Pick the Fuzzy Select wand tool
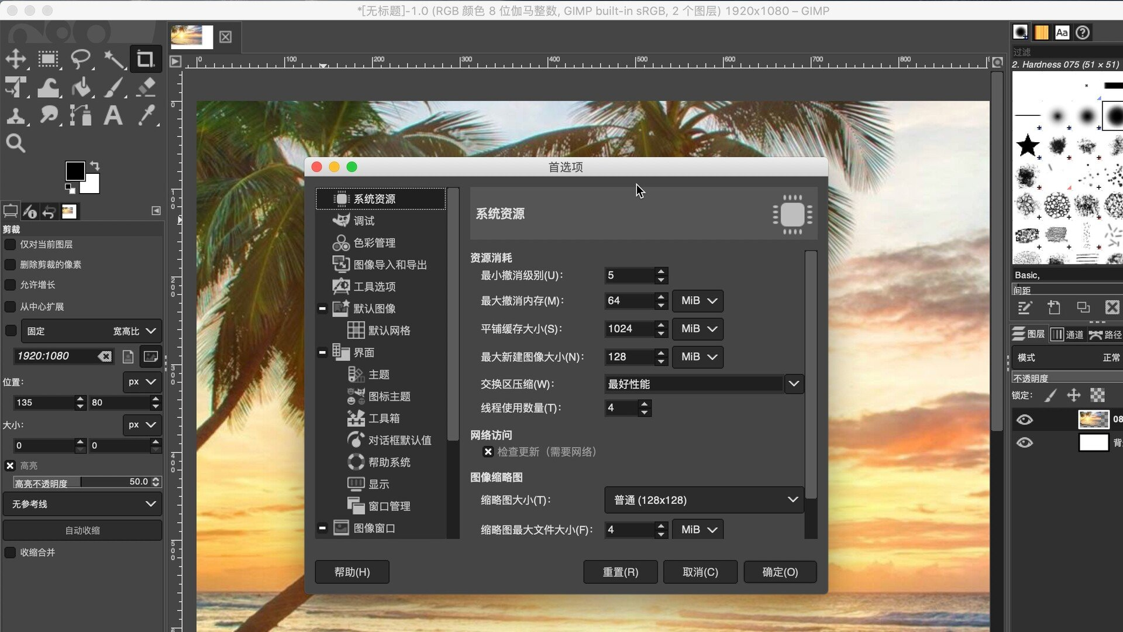 [x=113, y=59]
